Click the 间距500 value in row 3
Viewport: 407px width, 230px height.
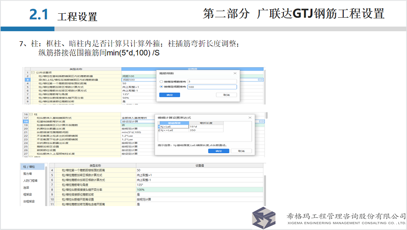tap(129, 80)
